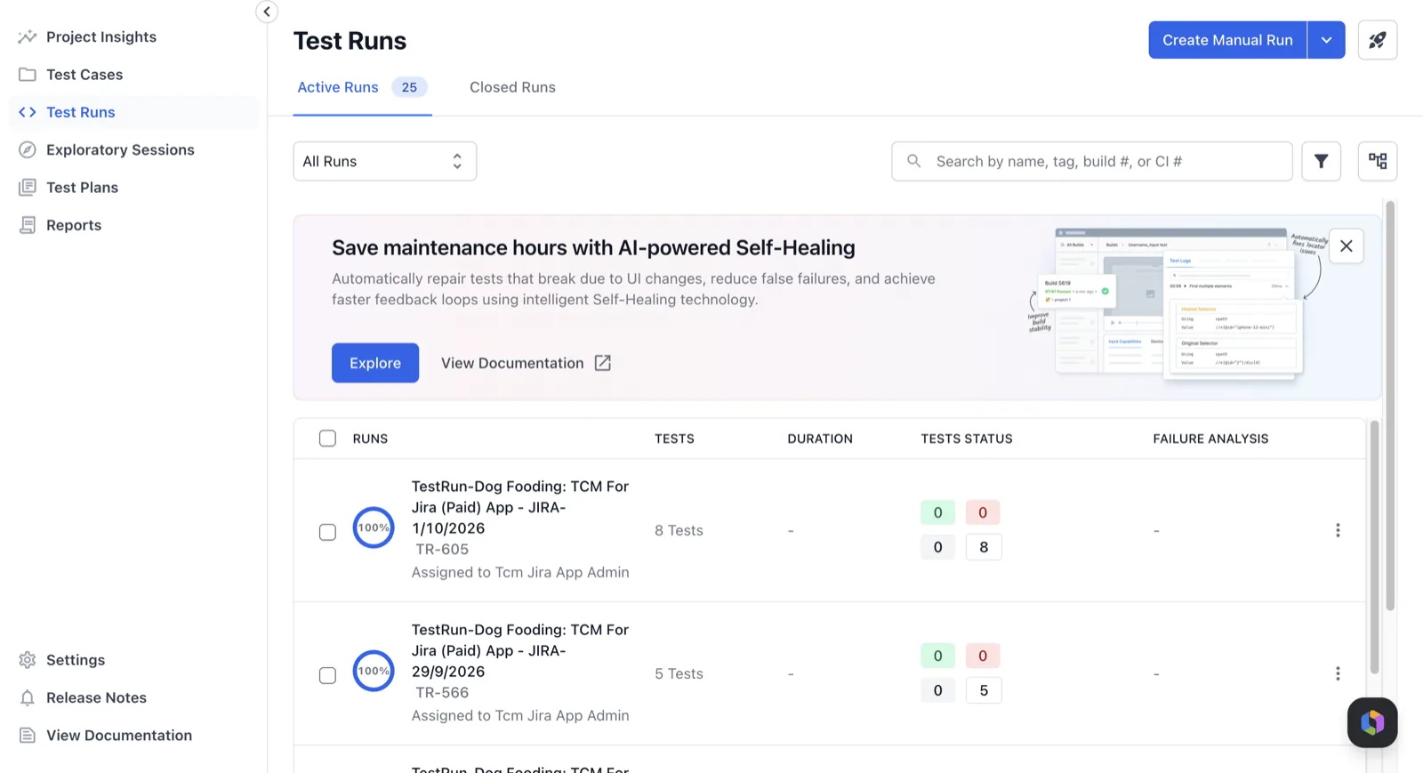1423x773 pixels.
Task: Open the filter funnel icon
Action: point(1322,161)
